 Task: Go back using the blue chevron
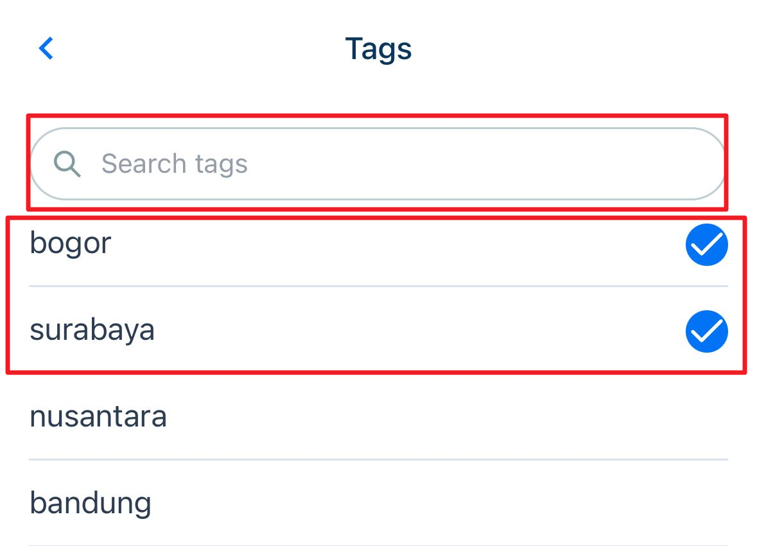pyautogui.click(x=46, y=49)
